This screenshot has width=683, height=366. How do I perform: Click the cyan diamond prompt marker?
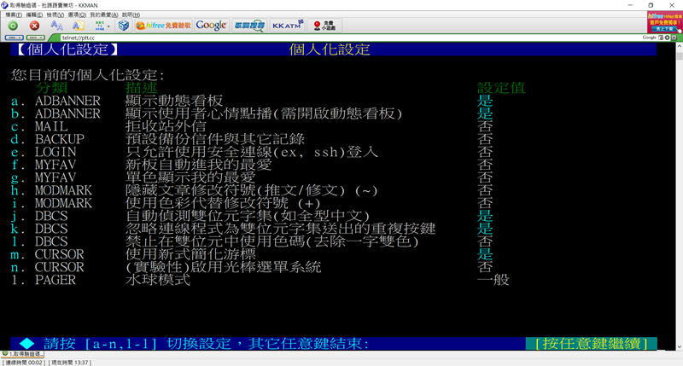pos(26,343)
